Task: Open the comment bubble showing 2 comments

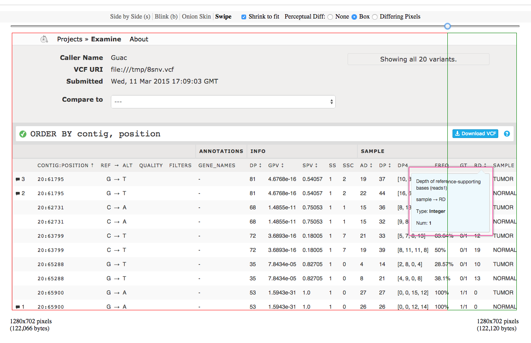Action: (x=20, y=194)
